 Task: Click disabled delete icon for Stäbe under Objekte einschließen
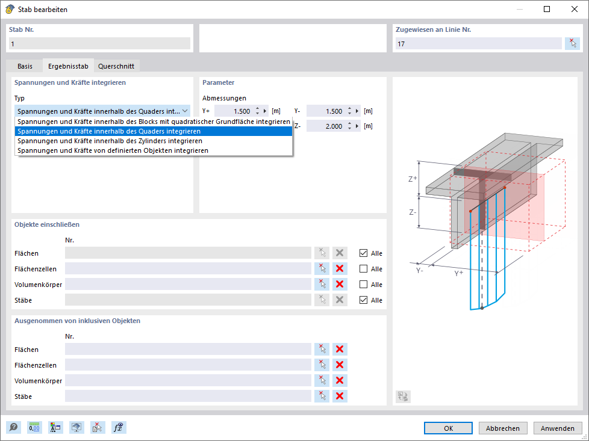coord(340,300)
